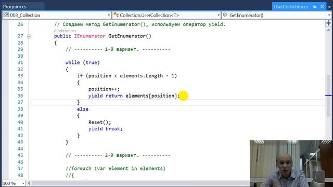Click the Создаем метод GetEnumerator() comment

point(139,24)
